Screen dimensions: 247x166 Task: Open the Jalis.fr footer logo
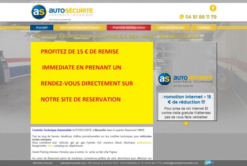click(210, 162)
